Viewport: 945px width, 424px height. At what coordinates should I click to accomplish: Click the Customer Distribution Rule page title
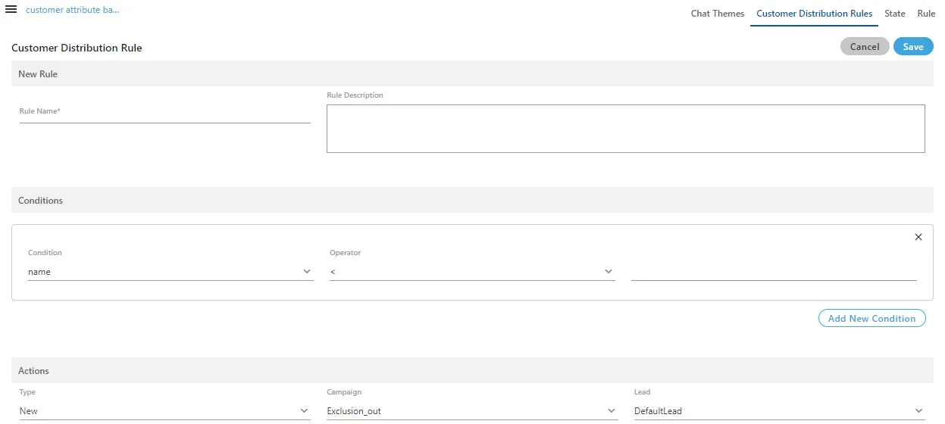click(77, 48)
